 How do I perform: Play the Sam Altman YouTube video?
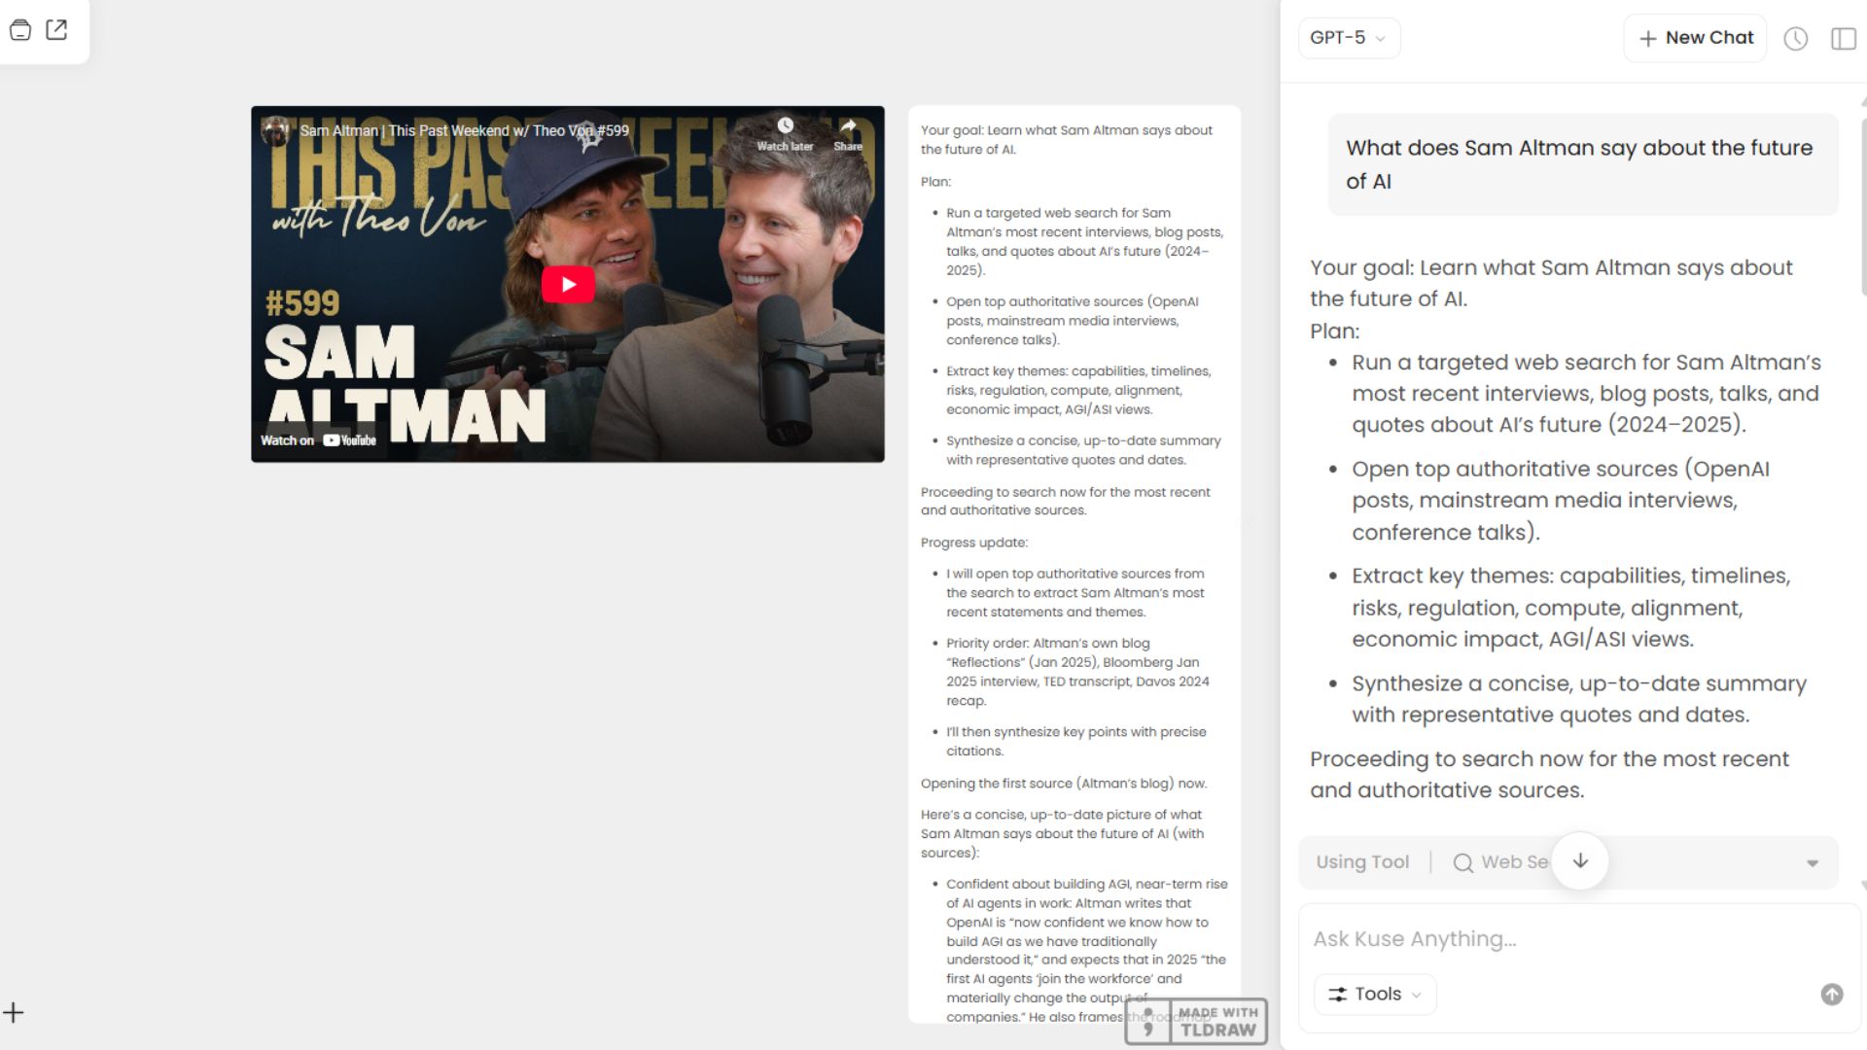click(x=568, y=285)
